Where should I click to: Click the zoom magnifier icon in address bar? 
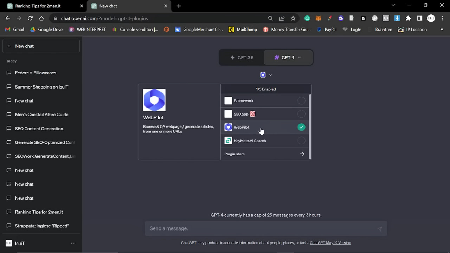[270, 18]
